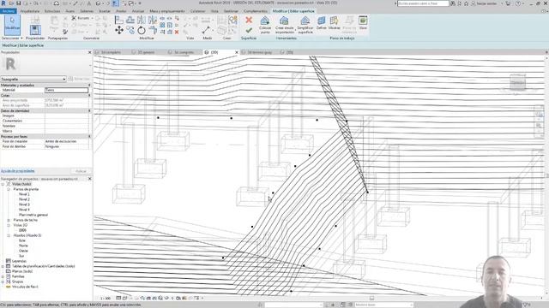
Task: Open the Vista ribbon tab
Action: (214, 11)
